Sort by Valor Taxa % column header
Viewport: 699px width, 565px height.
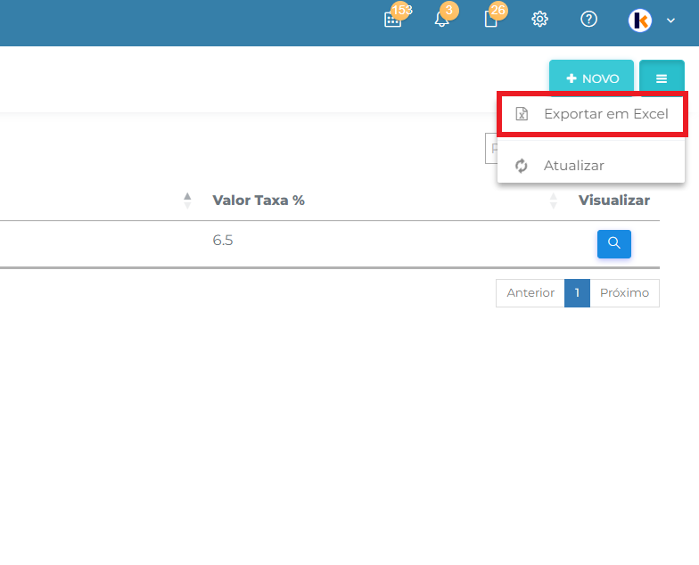(x=259, y=201)
